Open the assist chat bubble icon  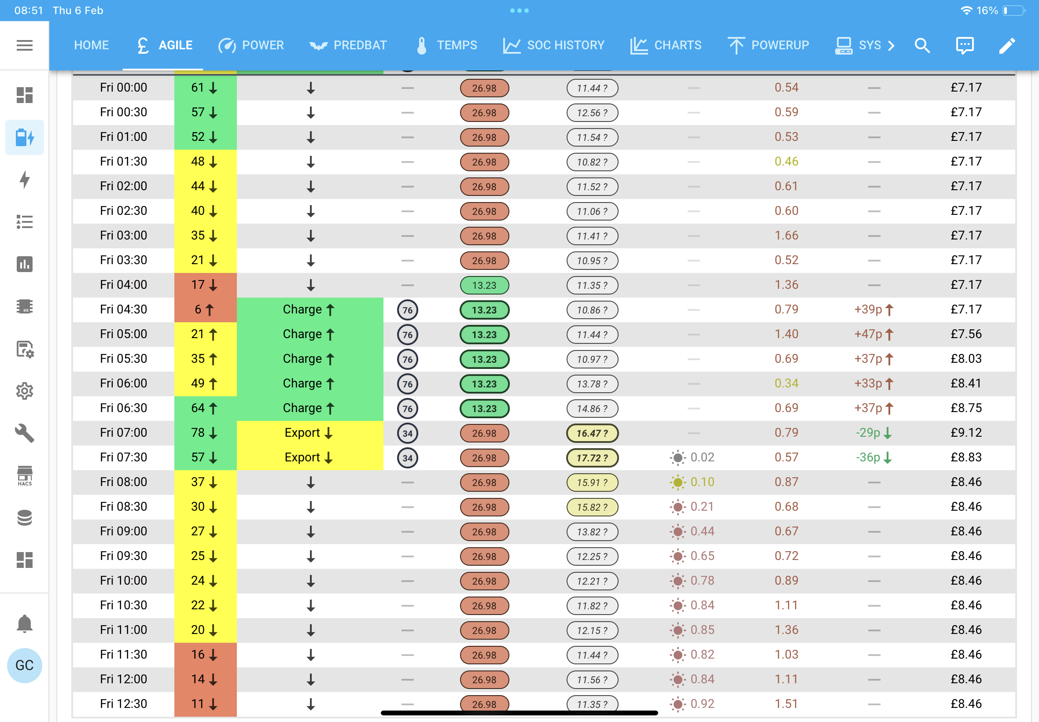(x=964, y=45)
